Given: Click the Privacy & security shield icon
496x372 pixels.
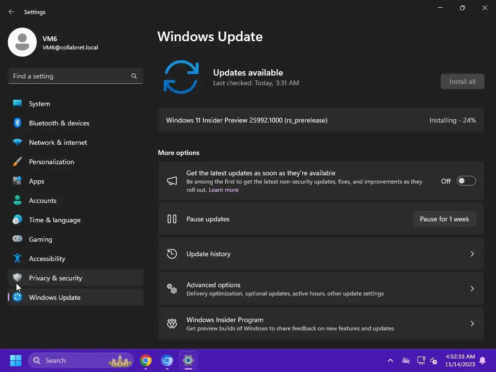Looking at the screenshot, I should [17, 278].
